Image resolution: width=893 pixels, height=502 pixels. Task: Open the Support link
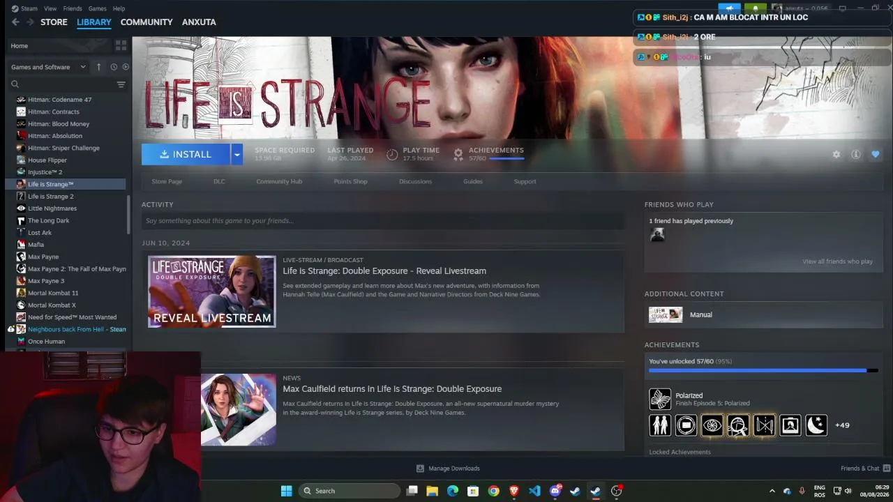tap(525, 181)
